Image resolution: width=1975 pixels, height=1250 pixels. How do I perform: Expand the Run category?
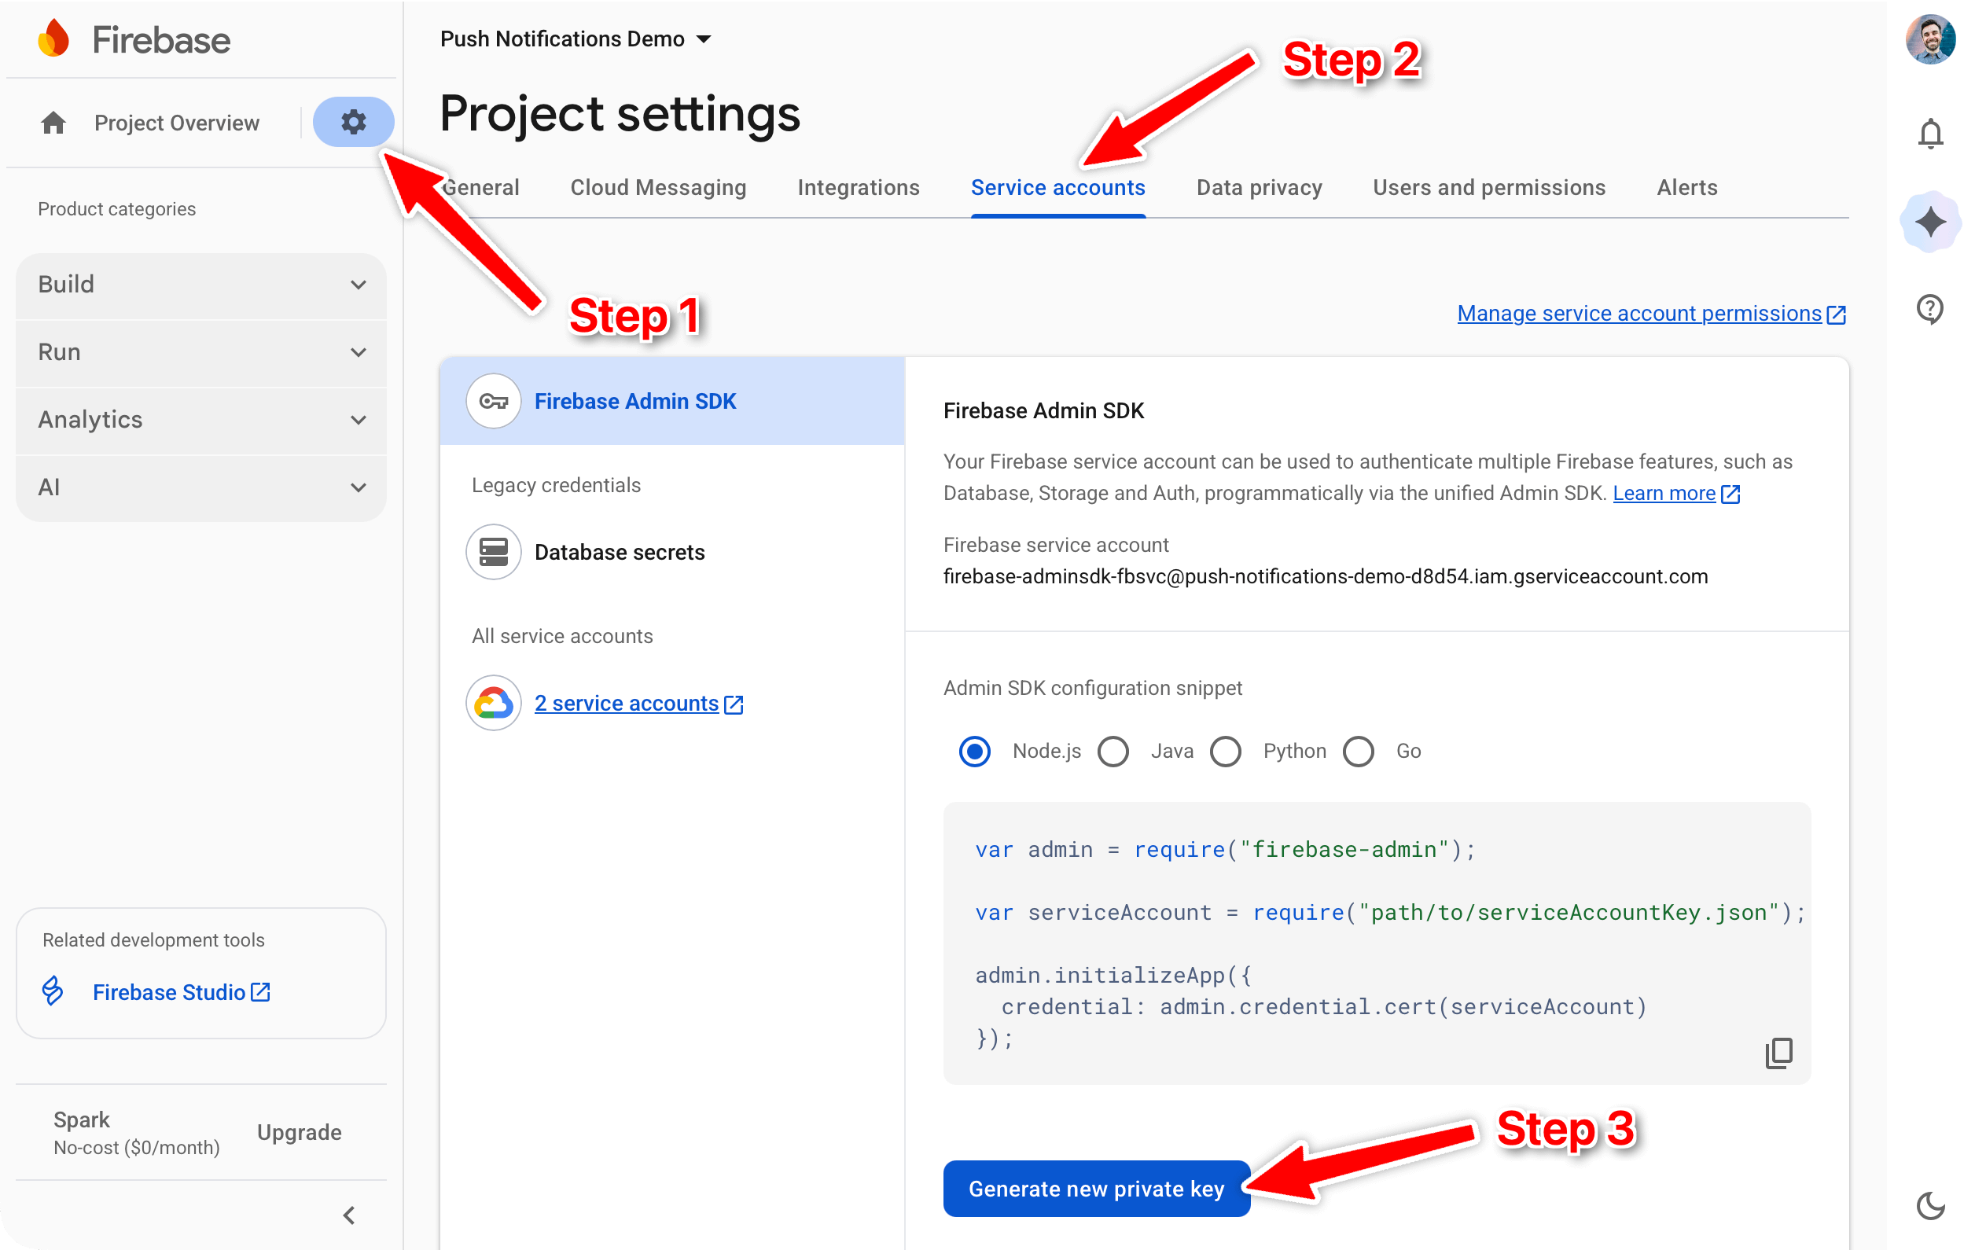click(x=201, y=352)
